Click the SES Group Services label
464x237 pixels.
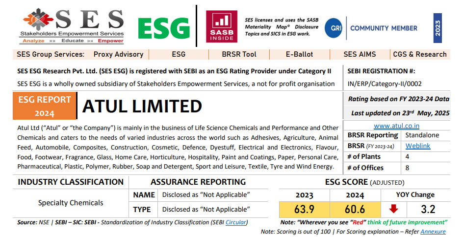click(51, 54)
